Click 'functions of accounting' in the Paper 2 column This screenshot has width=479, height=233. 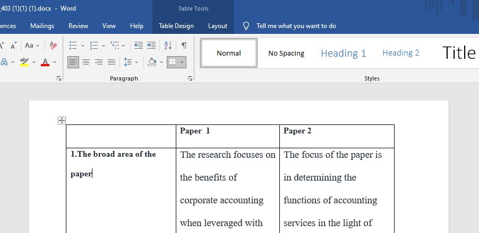[330, 200]
